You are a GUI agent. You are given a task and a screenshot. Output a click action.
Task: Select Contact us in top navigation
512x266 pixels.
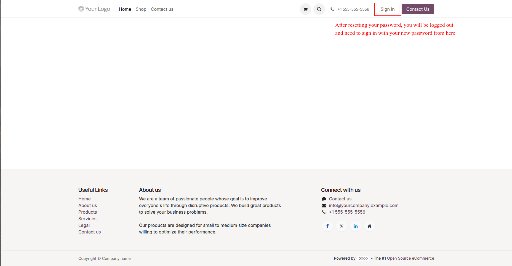[162, 9]
